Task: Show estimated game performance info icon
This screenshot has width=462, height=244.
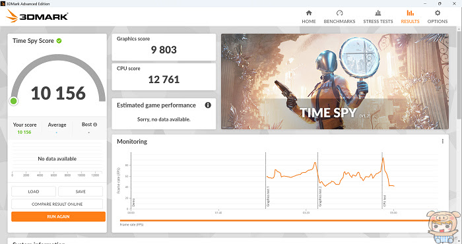Action: [x=208, y=105]
